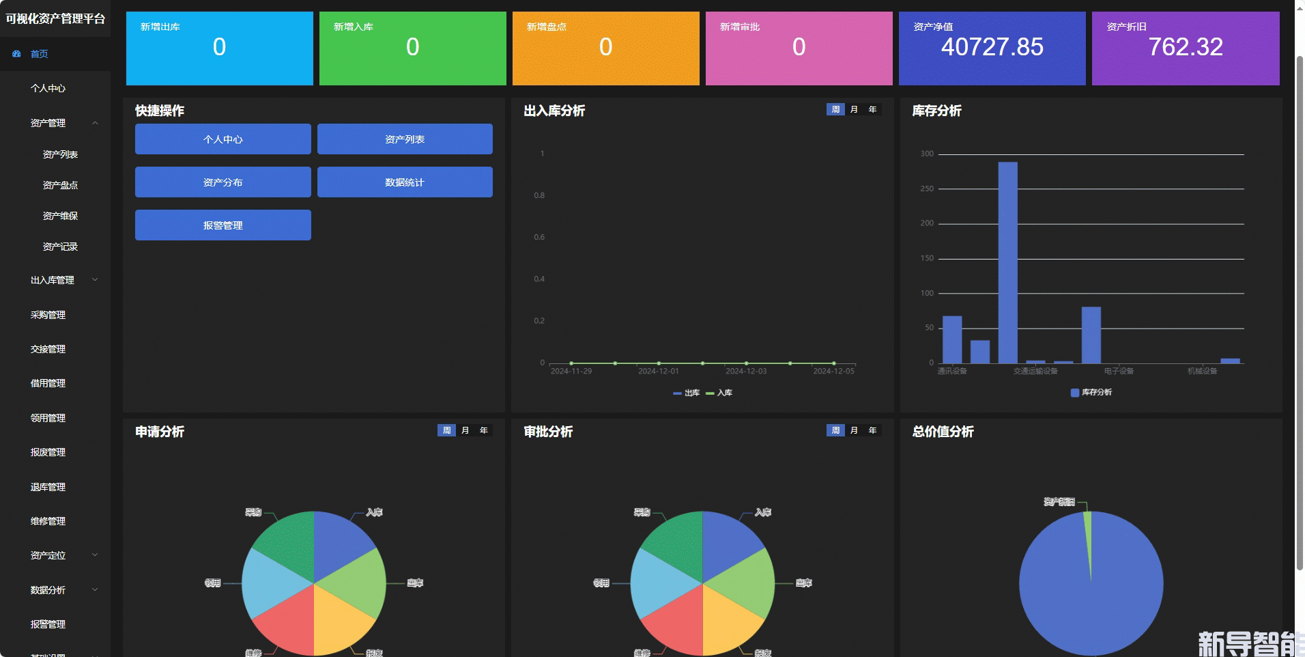This screenshot has height=657, width=1305.
Task: Open the 资产净值 summary card
Action: point(992,48)
